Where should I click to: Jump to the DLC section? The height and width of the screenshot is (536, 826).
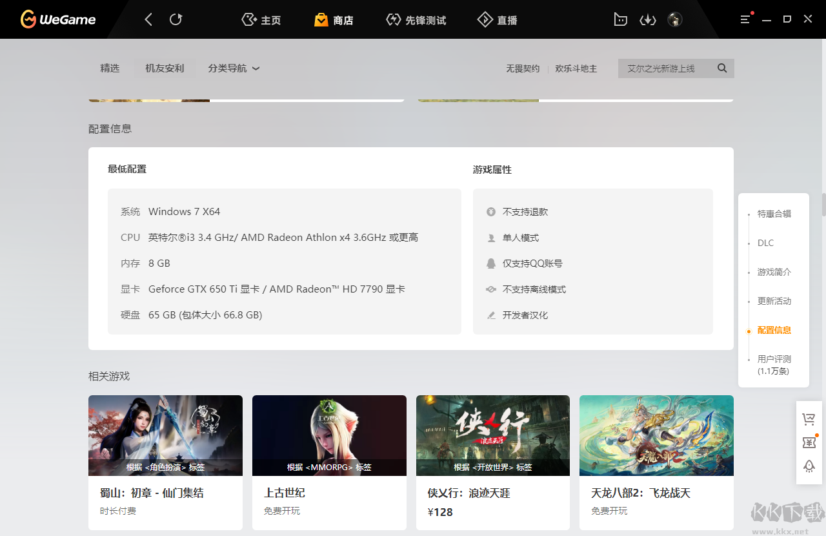click(765, 243)
